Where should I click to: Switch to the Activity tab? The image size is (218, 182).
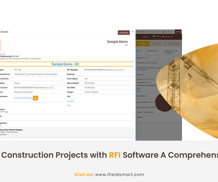[x=158, y=44]
